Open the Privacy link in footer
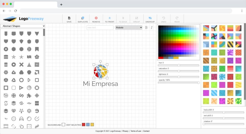 125,131
